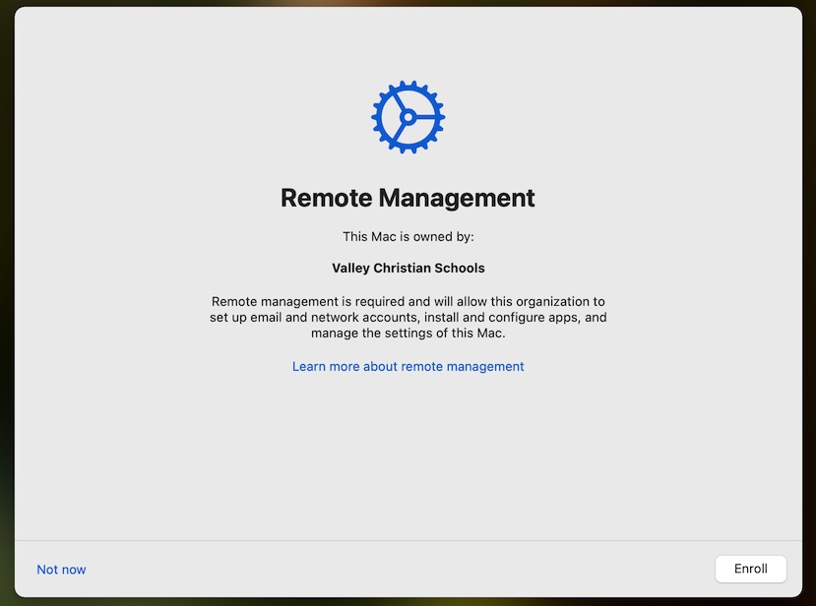Click the desktop background outside the dialog
The height and width of the screenshot is (606, 816).
5,295
